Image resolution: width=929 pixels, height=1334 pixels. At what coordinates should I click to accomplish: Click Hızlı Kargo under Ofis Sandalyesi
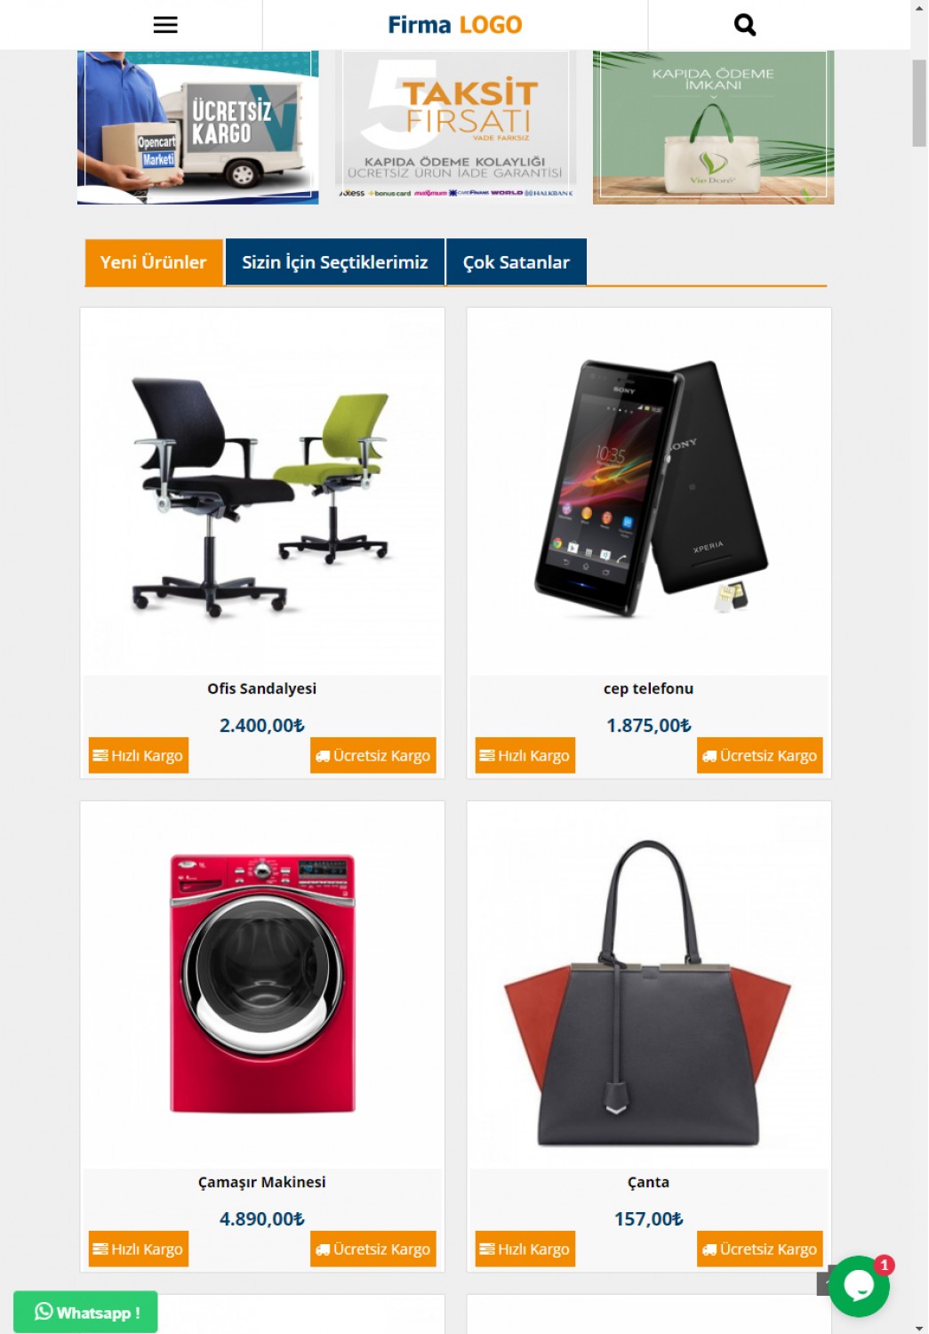click(x=139, y=755)
